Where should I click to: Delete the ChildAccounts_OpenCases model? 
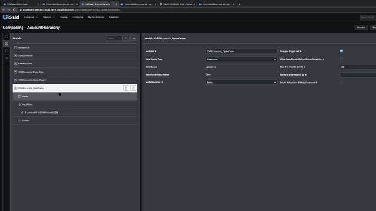[133, 88]
